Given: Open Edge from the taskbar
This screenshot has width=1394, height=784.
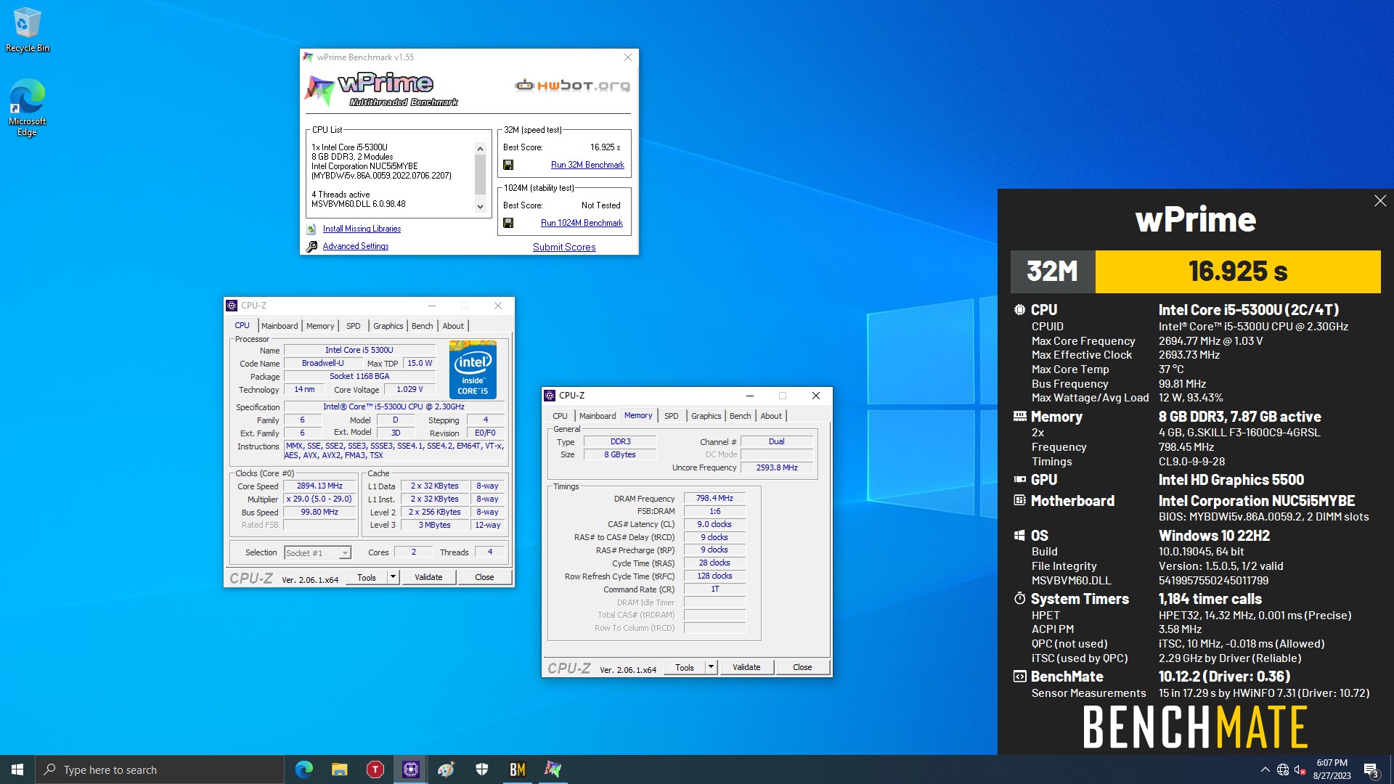Looking at the screenshot, I should click(304, 769).
